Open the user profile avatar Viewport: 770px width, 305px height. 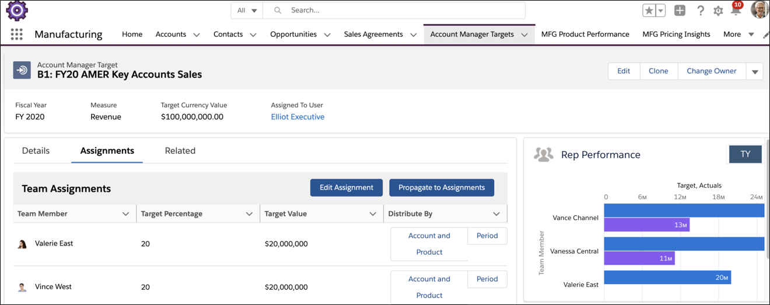point(759,10)
